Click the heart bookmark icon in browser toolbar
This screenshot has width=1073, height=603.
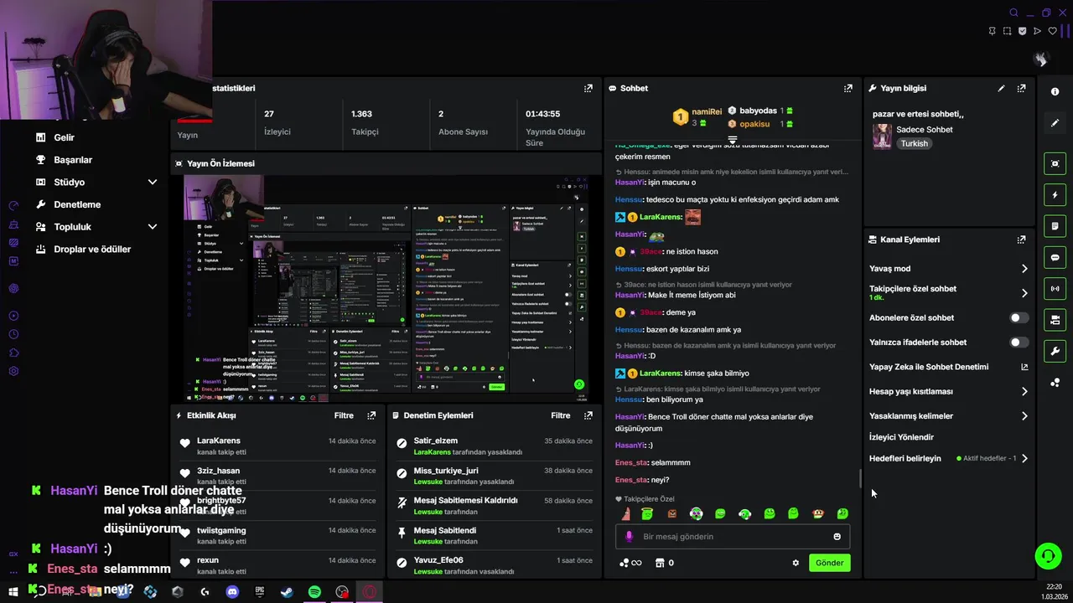(1053, 31)
